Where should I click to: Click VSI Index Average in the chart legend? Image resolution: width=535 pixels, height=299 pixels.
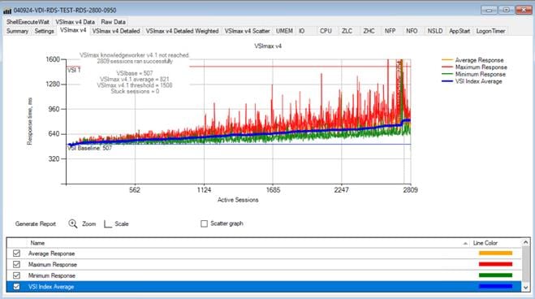(478, 81)
